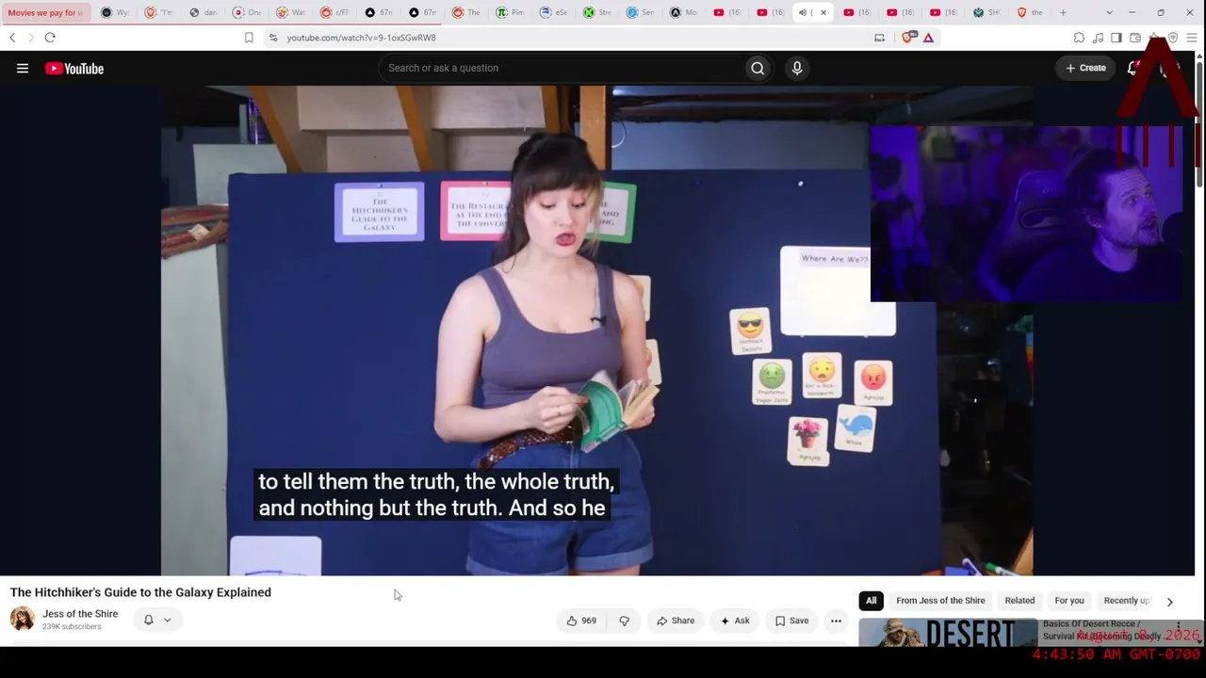Open a new browser tab
Image resolution: width=1206 pixels, height=678 pixels.
click(1063, 12)
